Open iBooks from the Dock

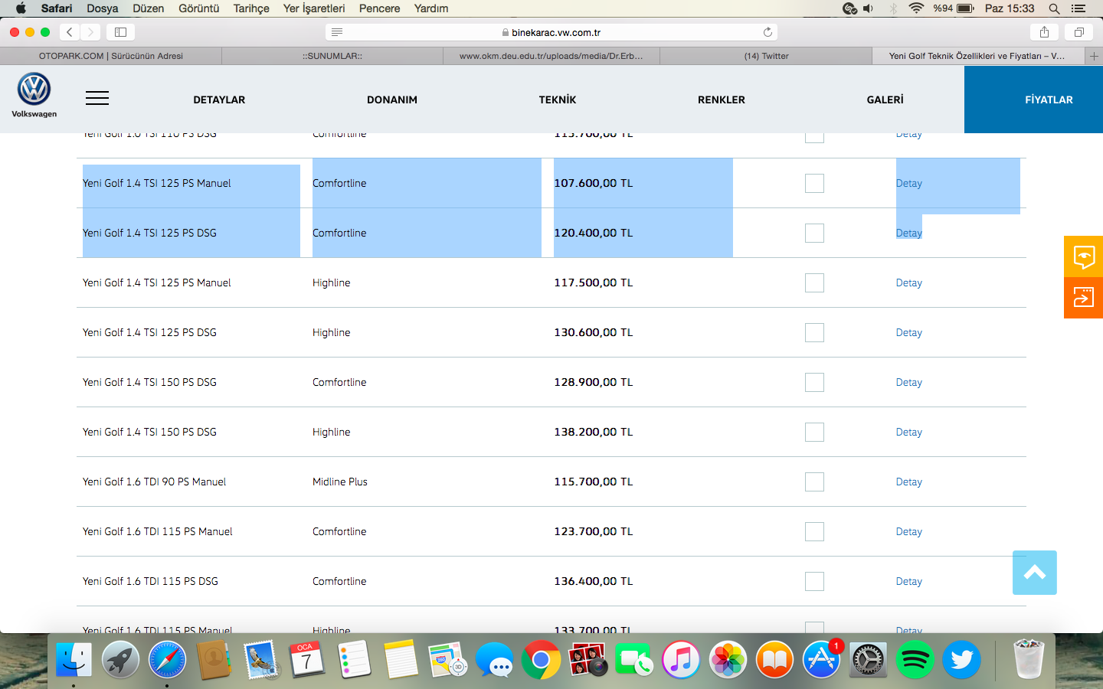coord(774,660)
